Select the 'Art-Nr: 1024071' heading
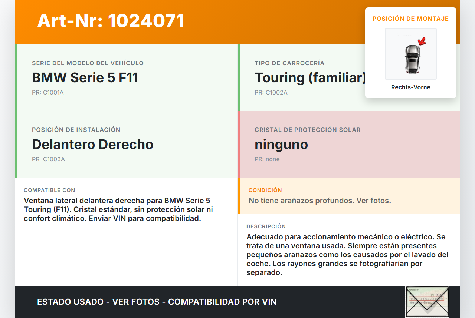 (x=111, y=21)
